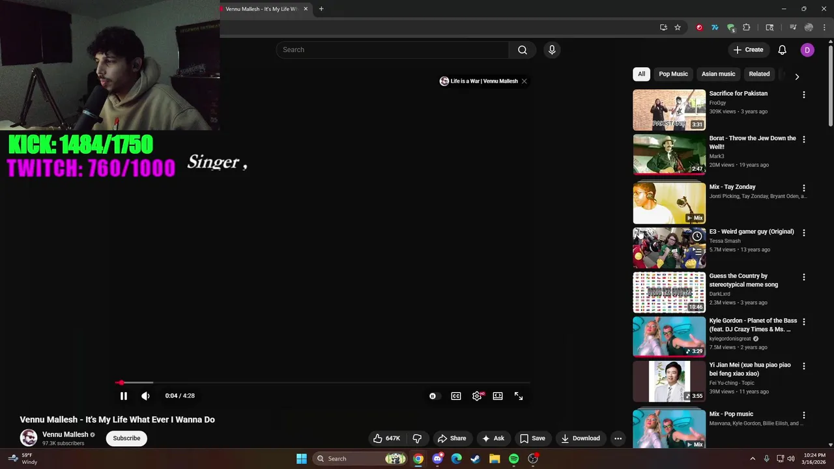Toggle the autoplay switch
The width and height of the screenshot is (834, 469).
pos(433,396)
